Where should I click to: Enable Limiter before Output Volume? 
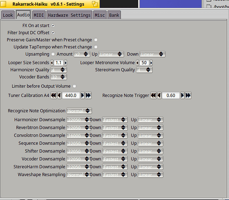[x=74, y=86]
